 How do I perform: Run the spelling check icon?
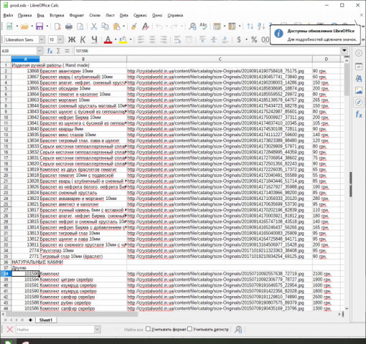click(x=204, y=27)
